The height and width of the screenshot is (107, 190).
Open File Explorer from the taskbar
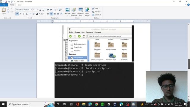84,104
